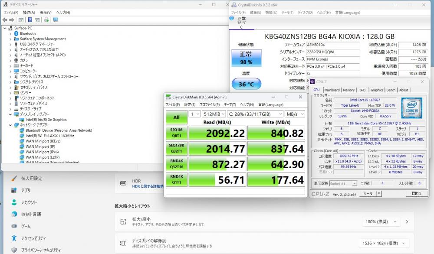The image size is (434, 254).
Task: Click the CrystalDiskMark title bar icon
Action: 168,97
